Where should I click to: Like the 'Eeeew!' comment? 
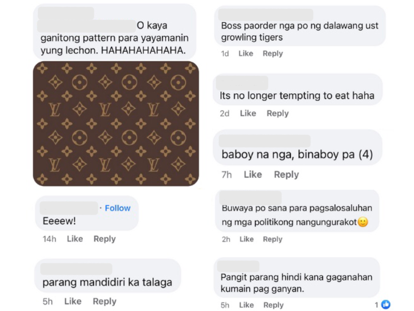[75, 239]
